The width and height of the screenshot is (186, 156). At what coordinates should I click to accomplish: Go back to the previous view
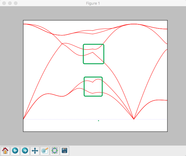point(15,151)
